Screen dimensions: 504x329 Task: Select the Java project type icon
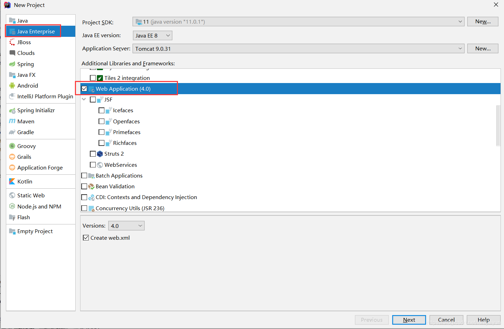tap(12, 20)
